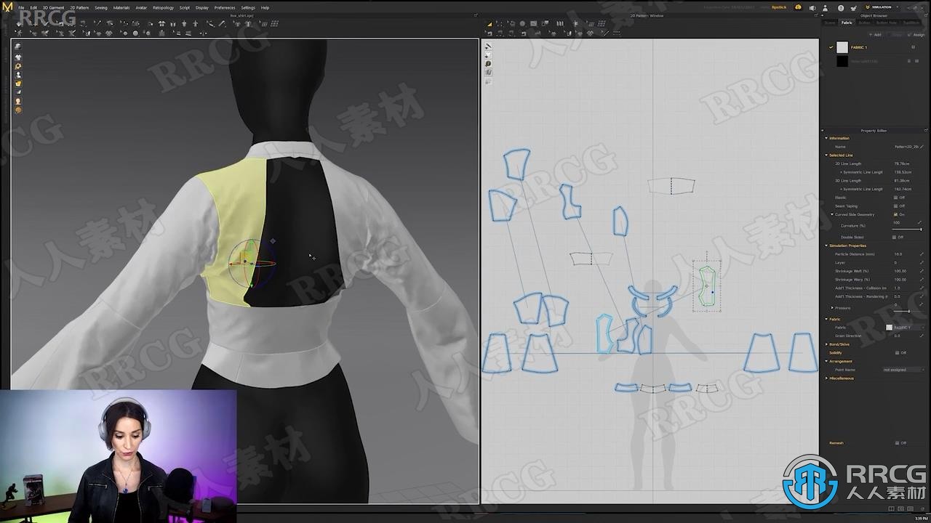931x523 pixels.
Task: Click the speaker icon in header
Action: [x=812, y=8]
